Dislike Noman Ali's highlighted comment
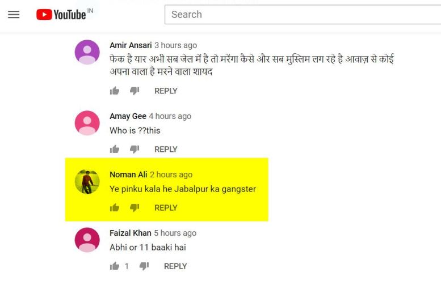Screen dimensions: 441x281 tap(135, 207)
